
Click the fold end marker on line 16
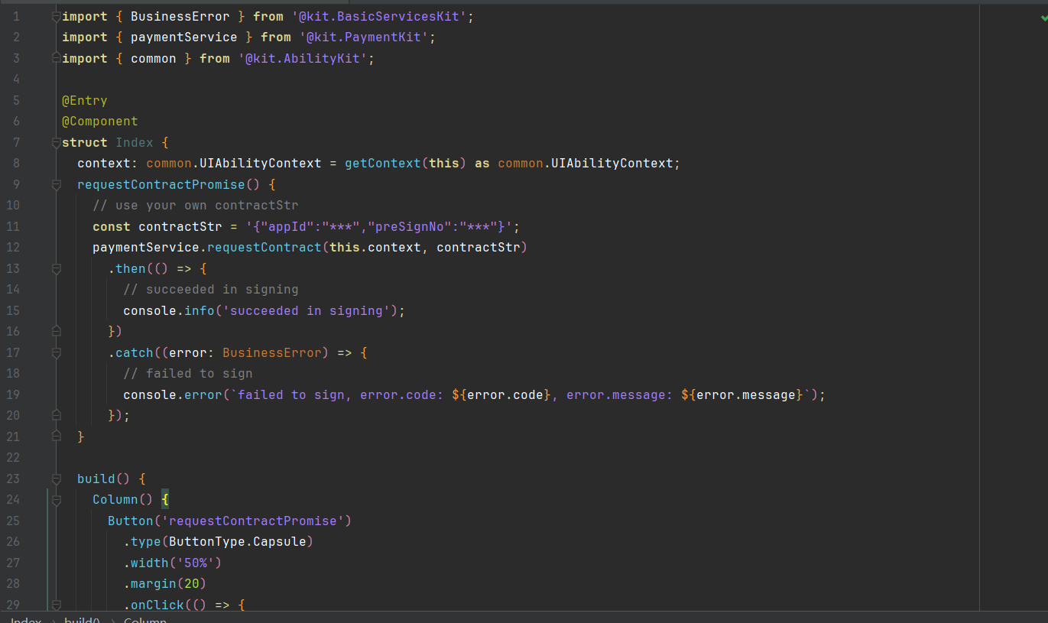pyautogui.click(x=56, y=331)
